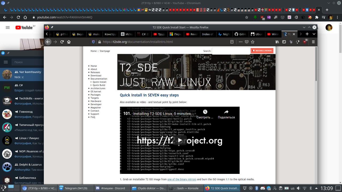Image resolution: width=342 pixels, height=192 pixels.
Task: Play the embedded T2 SDE install video
Action: click(x=180, y=140)
